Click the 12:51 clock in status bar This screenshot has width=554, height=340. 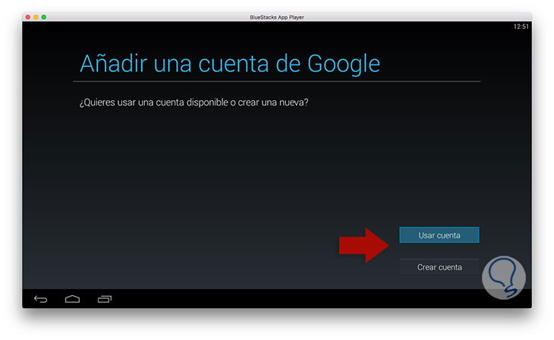click(x=521, y=27)
